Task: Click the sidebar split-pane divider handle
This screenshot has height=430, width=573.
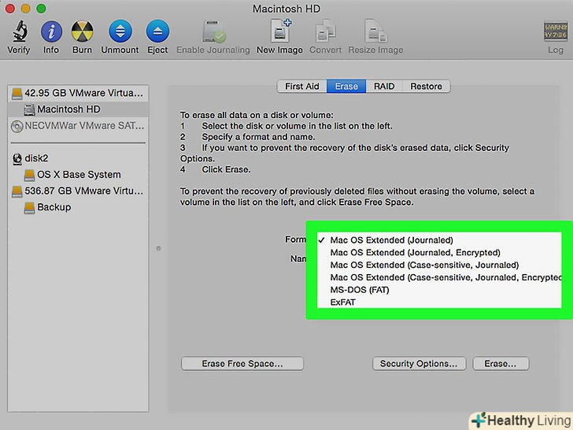Action: [x=159, y=248]
